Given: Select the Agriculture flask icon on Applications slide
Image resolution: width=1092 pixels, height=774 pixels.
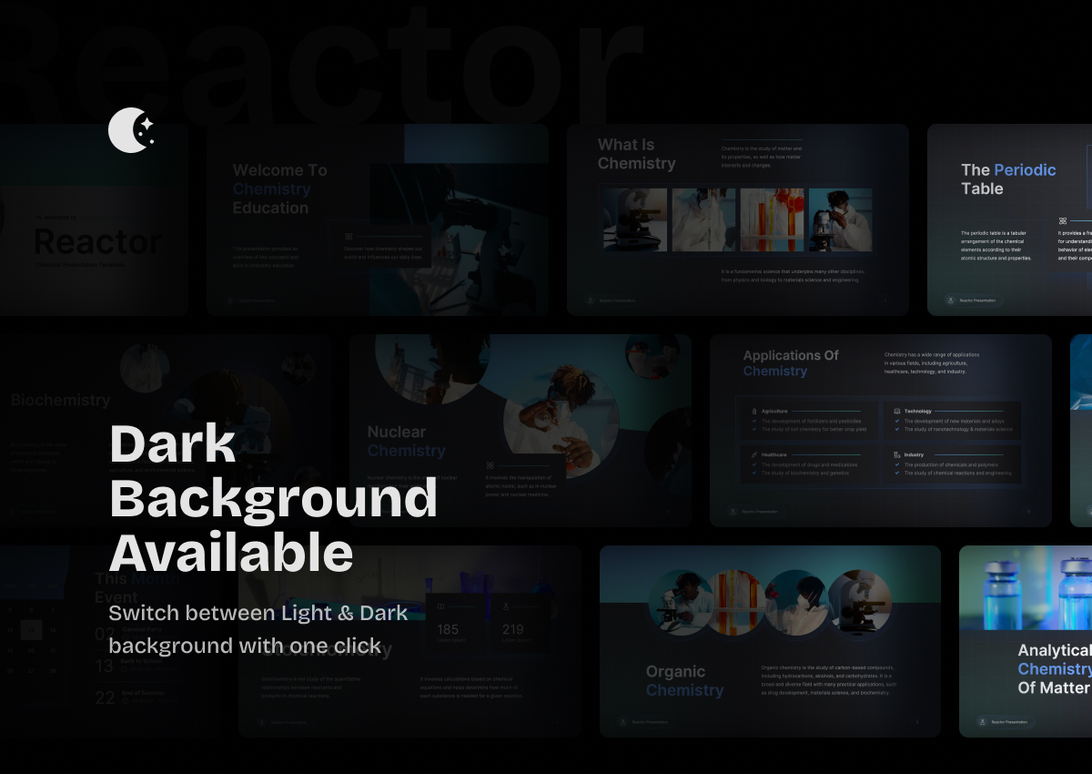Looking at the screenshot, I should [753, 412].
